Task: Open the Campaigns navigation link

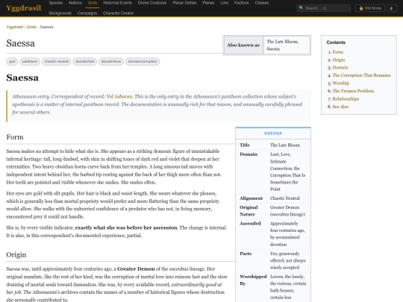Action: 87,13
